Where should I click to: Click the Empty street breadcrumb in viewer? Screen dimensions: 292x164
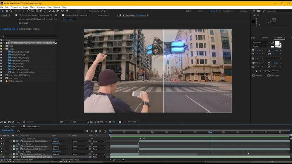point(68,19)
